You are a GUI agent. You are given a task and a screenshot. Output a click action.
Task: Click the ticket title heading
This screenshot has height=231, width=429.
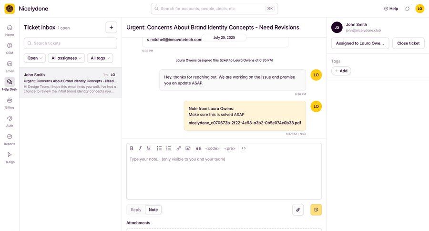point(213,27)
